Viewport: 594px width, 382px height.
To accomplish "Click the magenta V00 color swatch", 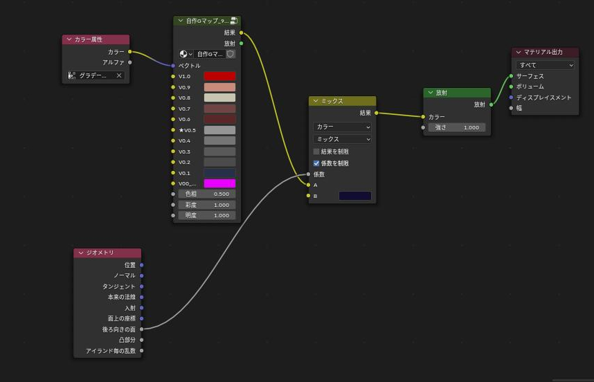I will 219,183.
